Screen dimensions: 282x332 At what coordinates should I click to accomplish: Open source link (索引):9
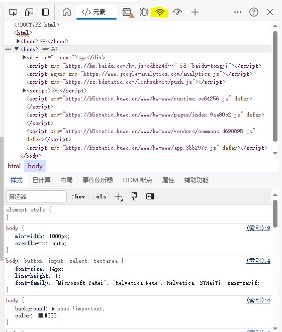258,228
